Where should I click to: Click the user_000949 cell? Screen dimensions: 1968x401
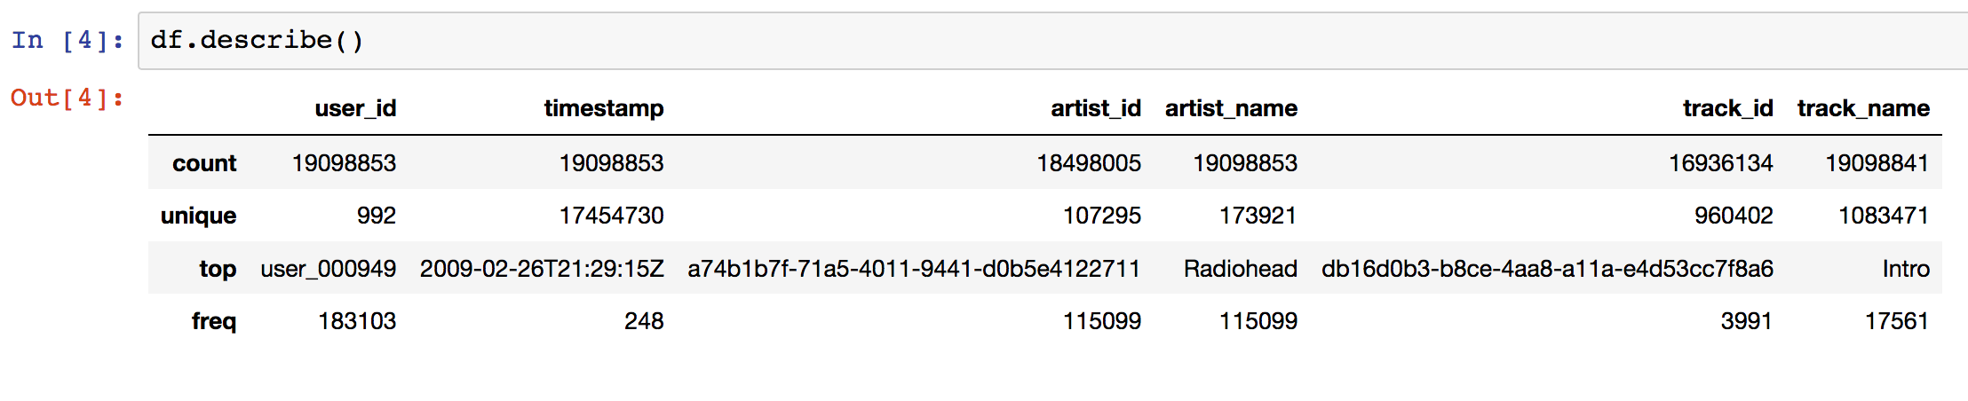(328, 269)
